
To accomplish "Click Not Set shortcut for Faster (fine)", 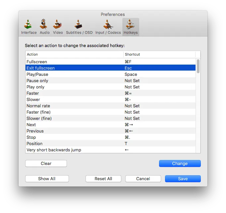I will [x=132, y=112].
